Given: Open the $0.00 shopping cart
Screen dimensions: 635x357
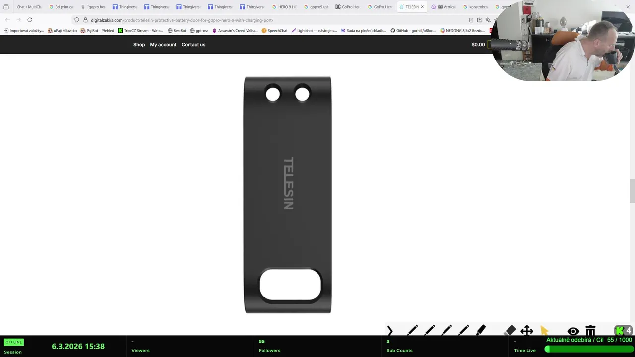Looking at the screenshot, I should (x=478, y=45).
